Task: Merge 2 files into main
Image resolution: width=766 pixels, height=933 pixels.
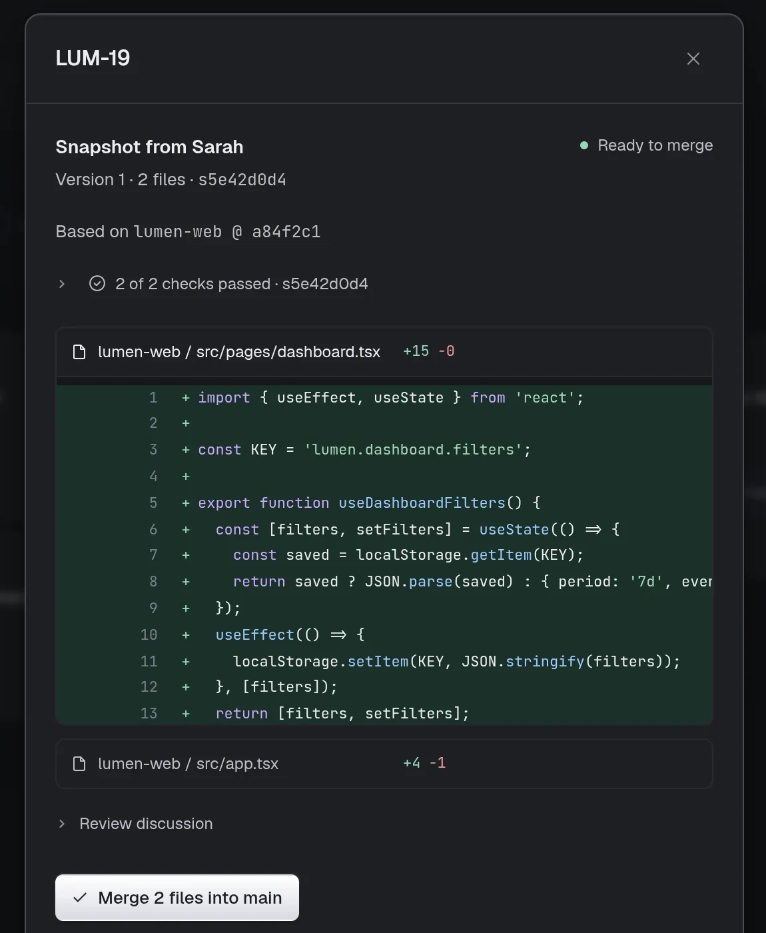Action: pyautogui.click(x=177, y=898)
